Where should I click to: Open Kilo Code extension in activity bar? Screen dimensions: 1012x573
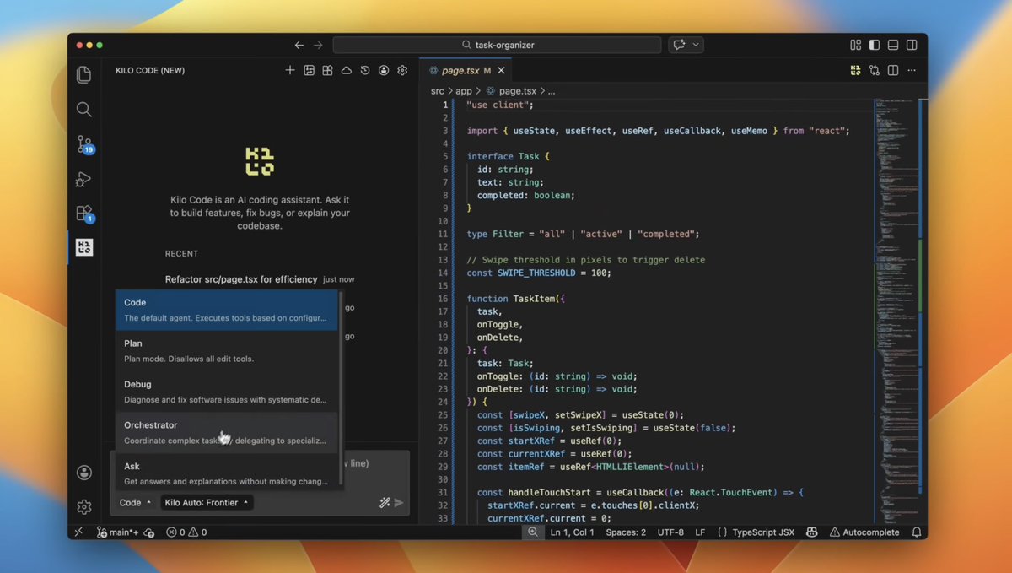click(x=83, y=246)
